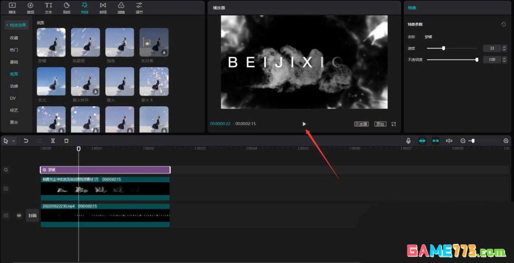Screen dimensions: 514x263
Task: Expand the cursor tool dropdown arrow
Action: [x=13, y=141]
